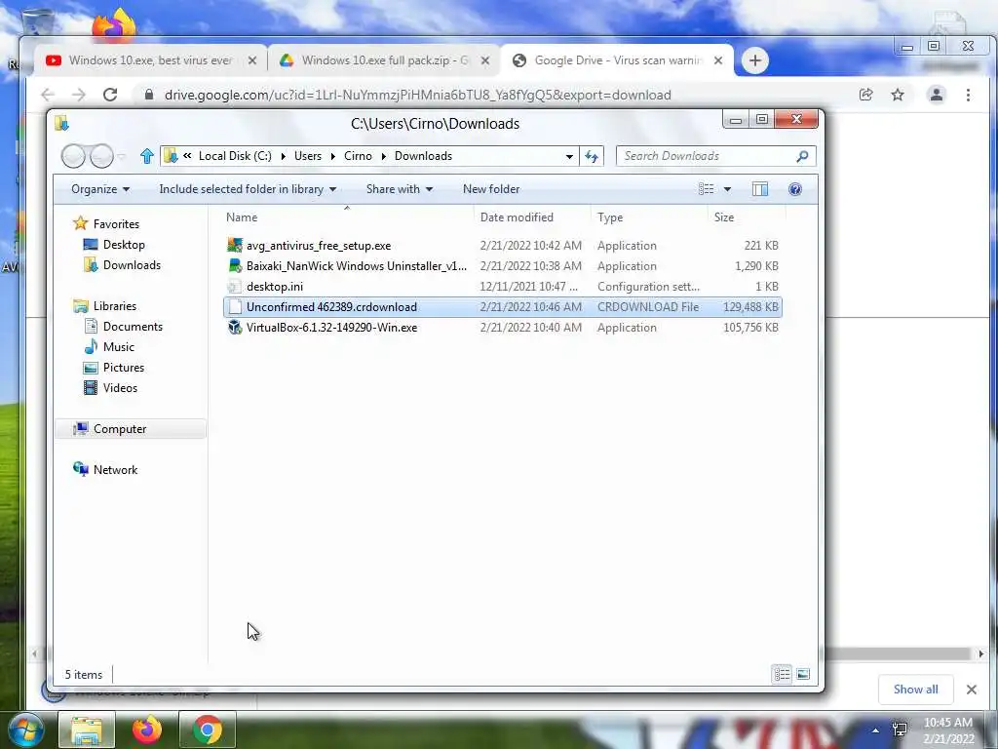The image size is (998, 749).
Task: Sort by Type column header
Action: tap(610, 217)
